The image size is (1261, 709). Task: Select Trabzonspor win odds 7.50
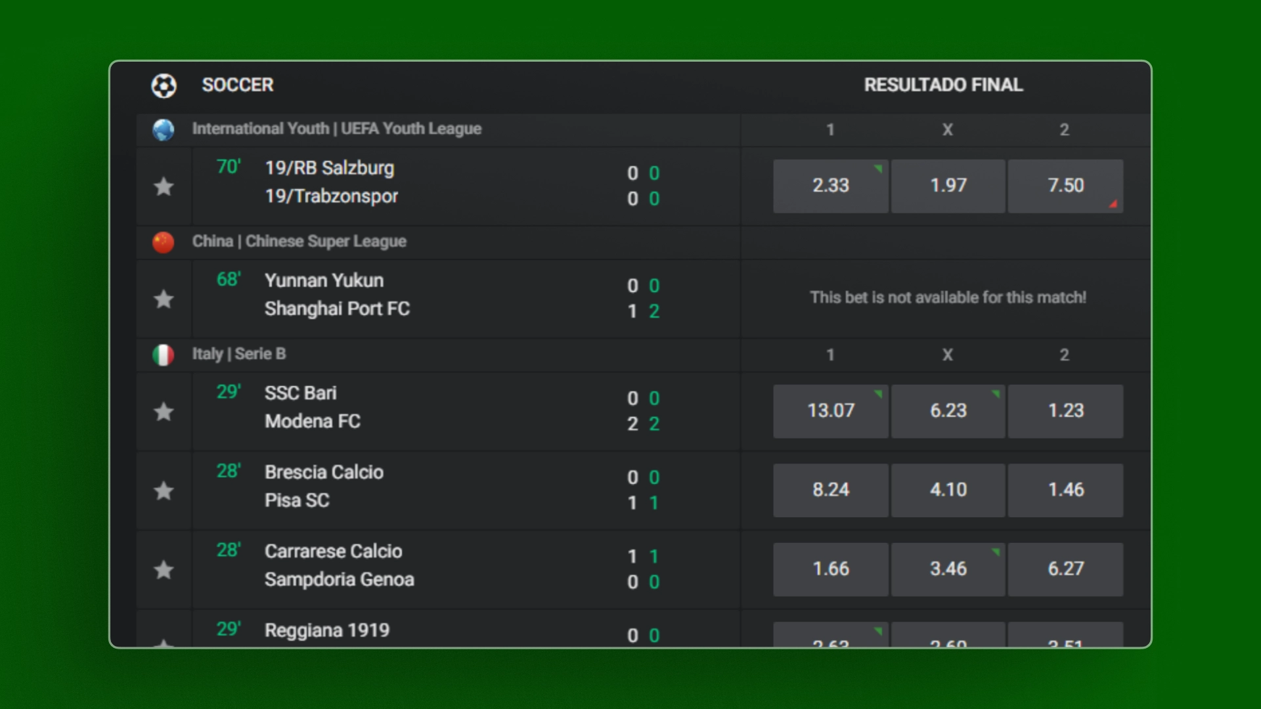pyautogui.click(x=1065, y=186)
